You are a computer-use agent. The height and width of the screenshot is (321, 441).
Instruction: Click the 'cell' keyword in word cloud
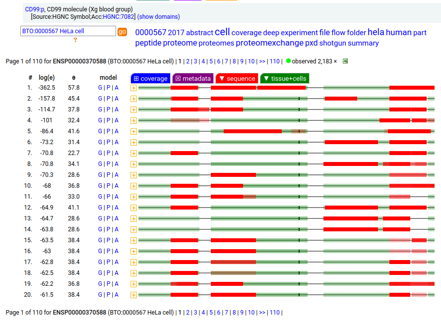click(x=222, y=32)
